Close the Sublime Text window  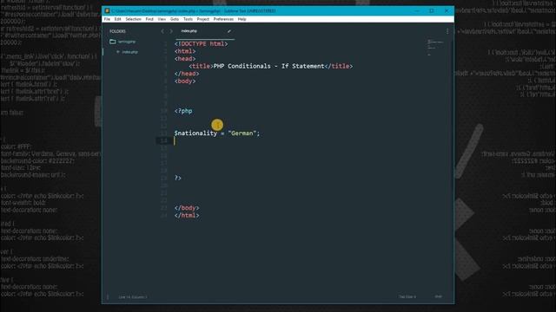click(446, 10)
